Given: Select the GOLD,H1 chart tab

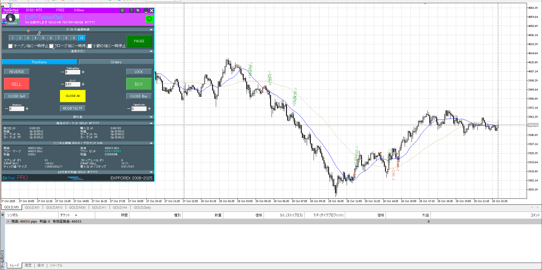Looking at the screenshot, I should pos(99,208).
